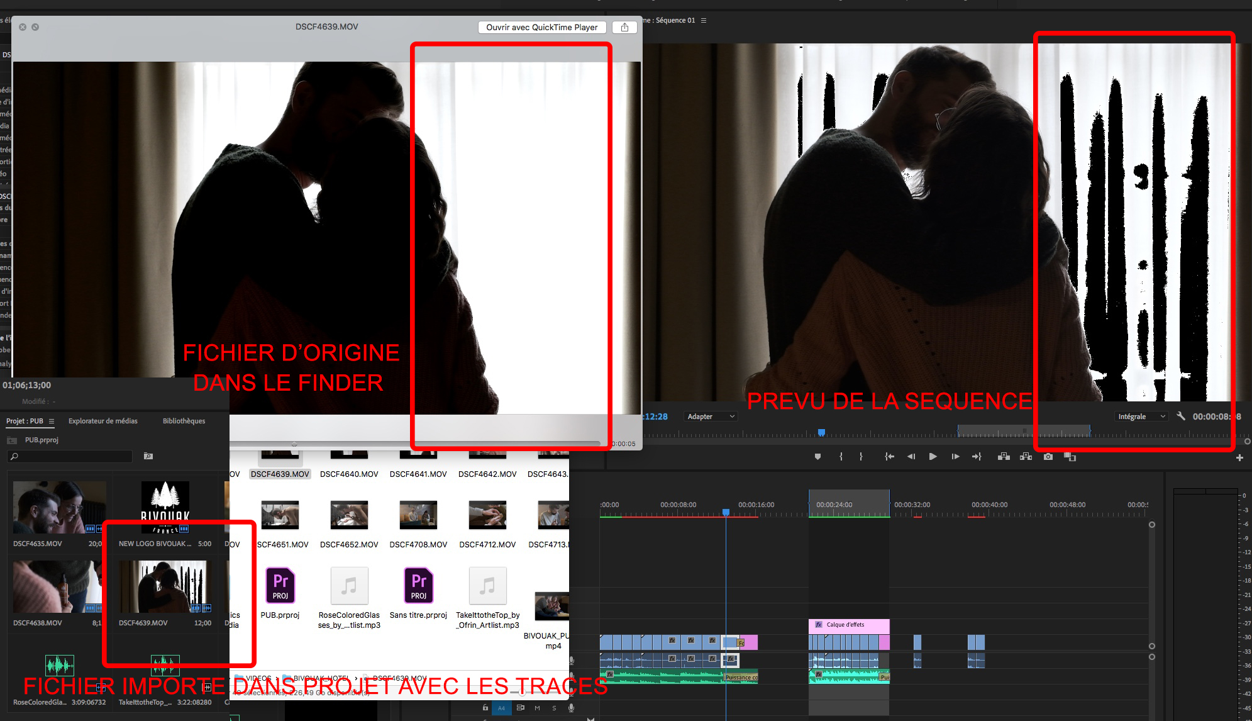Select the RoseColoredGlasses mp3 file icon
1252x721 pixels.
pos(349,586)
